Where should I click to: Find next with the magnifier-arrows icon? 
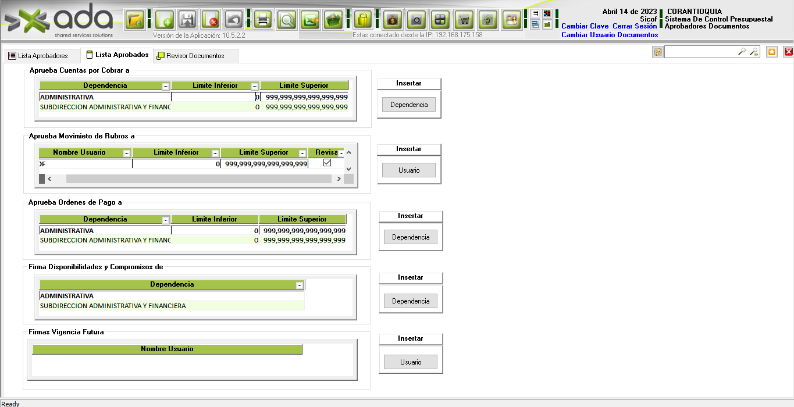754,52
